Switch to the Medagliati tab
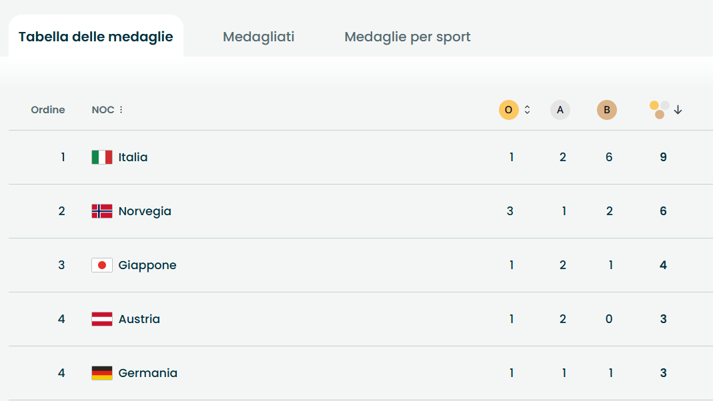Image resolution: width=713 pixels, height=401 pixels. click(x=259, y=37)
